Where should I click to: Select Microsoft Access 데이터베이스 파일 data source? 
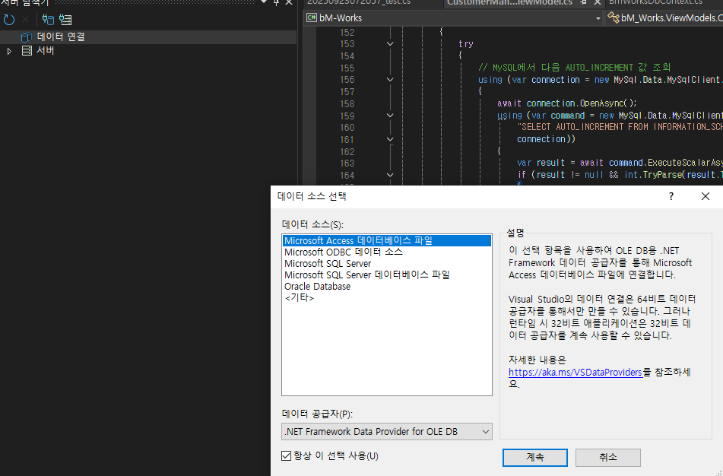coord(386,241)
